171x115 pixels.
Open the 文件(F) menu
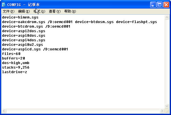click(x=9, y=11)
